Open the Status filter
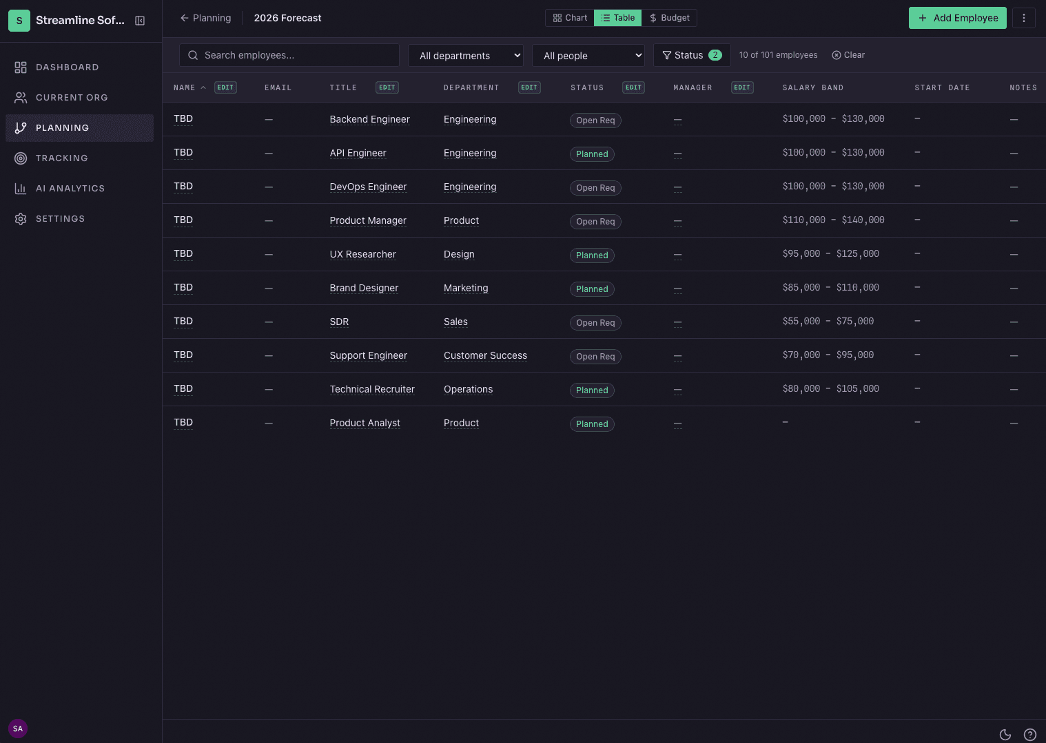The height and width of the screenshot is (743, 1046). (692, 55)
